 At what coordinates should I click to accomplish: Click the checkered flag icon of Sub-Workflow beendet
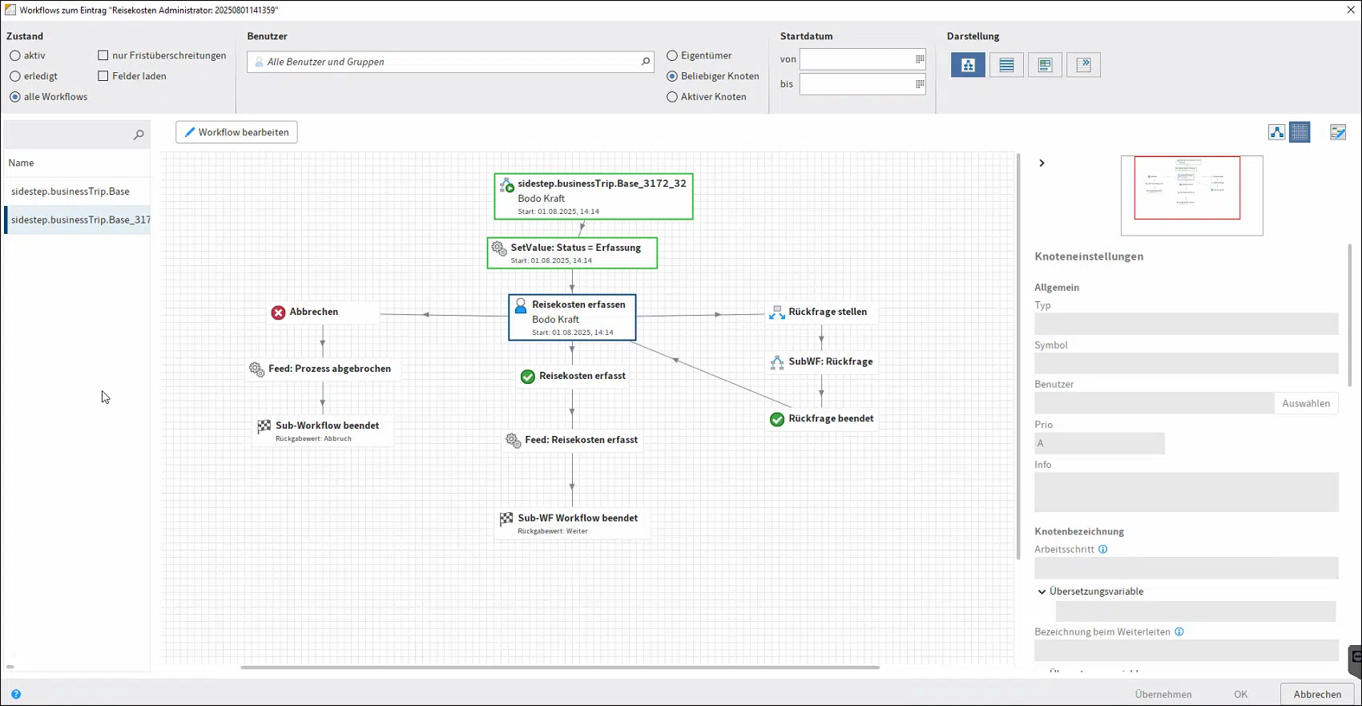tap(264, 426)
